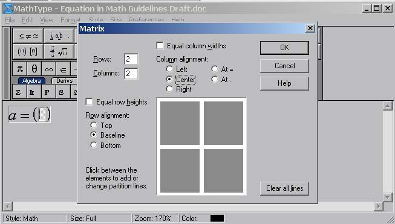The image size is (395, 224).
Task: Open the fraction and radical templates palette
Action: point(59,51)
